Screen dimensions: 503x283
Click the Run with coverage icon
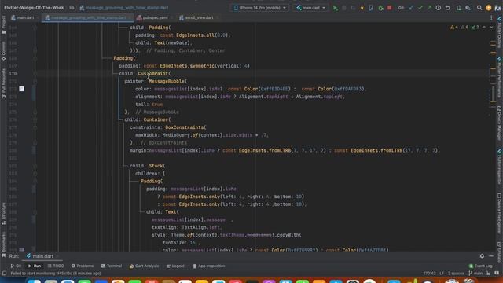[353, 8]
